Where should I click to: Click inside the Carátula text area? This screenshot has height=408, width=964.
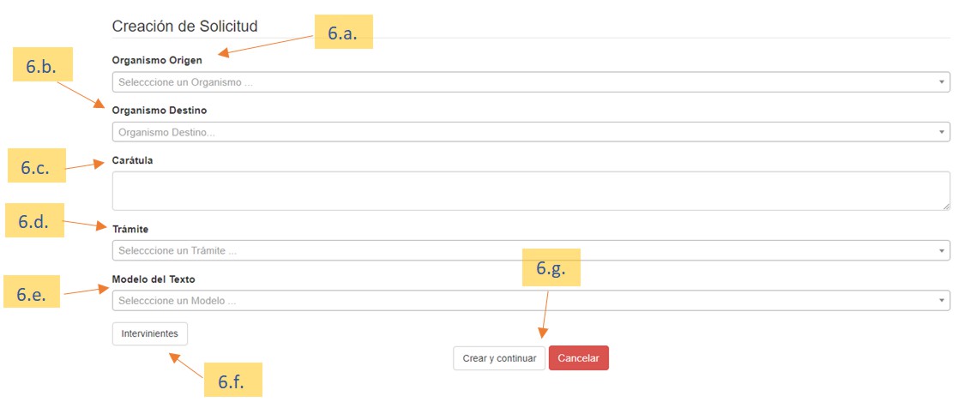530,190
